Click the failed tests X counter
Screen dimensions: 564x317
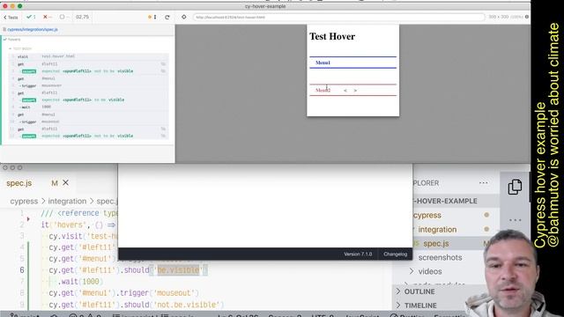coord(47,17)
